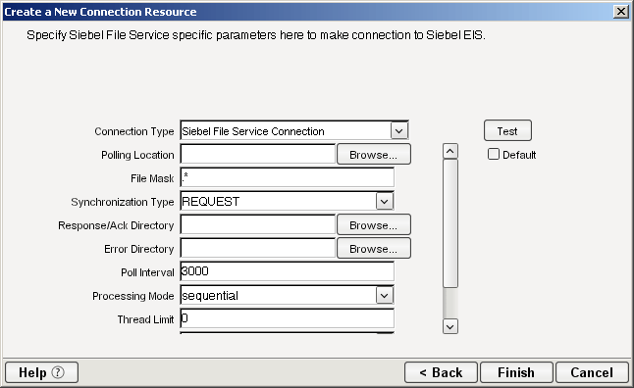The height and width of the screenshot is (388, 634).
Task: Click Finish to create the connection
Action: coord(516,372)
